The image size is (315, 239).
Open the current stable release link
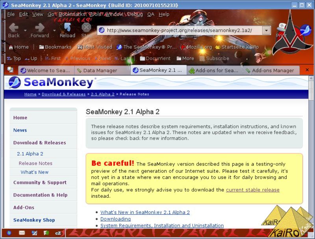pos(253,190)
